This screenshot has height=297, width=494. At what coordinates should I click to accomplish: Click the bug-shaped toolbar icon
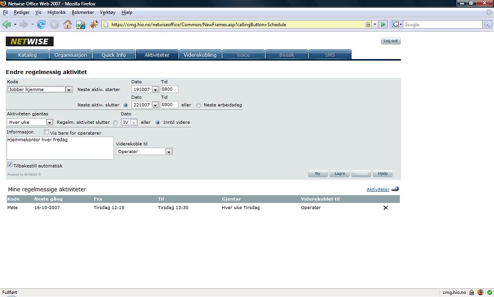pyautogui.click(x=94, y=24)
